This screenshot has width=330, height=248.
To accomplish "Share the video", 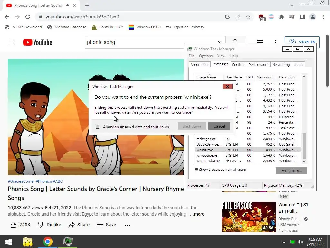I will click(x=79, y=225).
